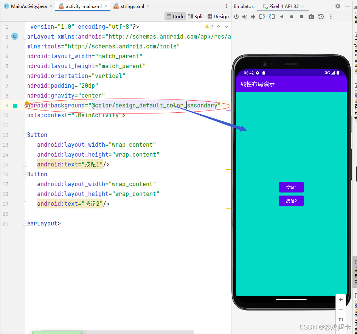The image size is (357, 334).
Task: Click the android:background attribute on line 9
Action: coord(124,106)
